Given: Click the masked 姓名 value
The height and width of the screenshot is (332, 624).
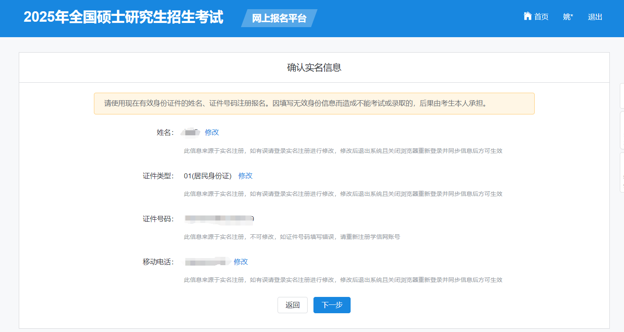Looking at the screenshot, I should pyautogui.click(x=191, y=132).
